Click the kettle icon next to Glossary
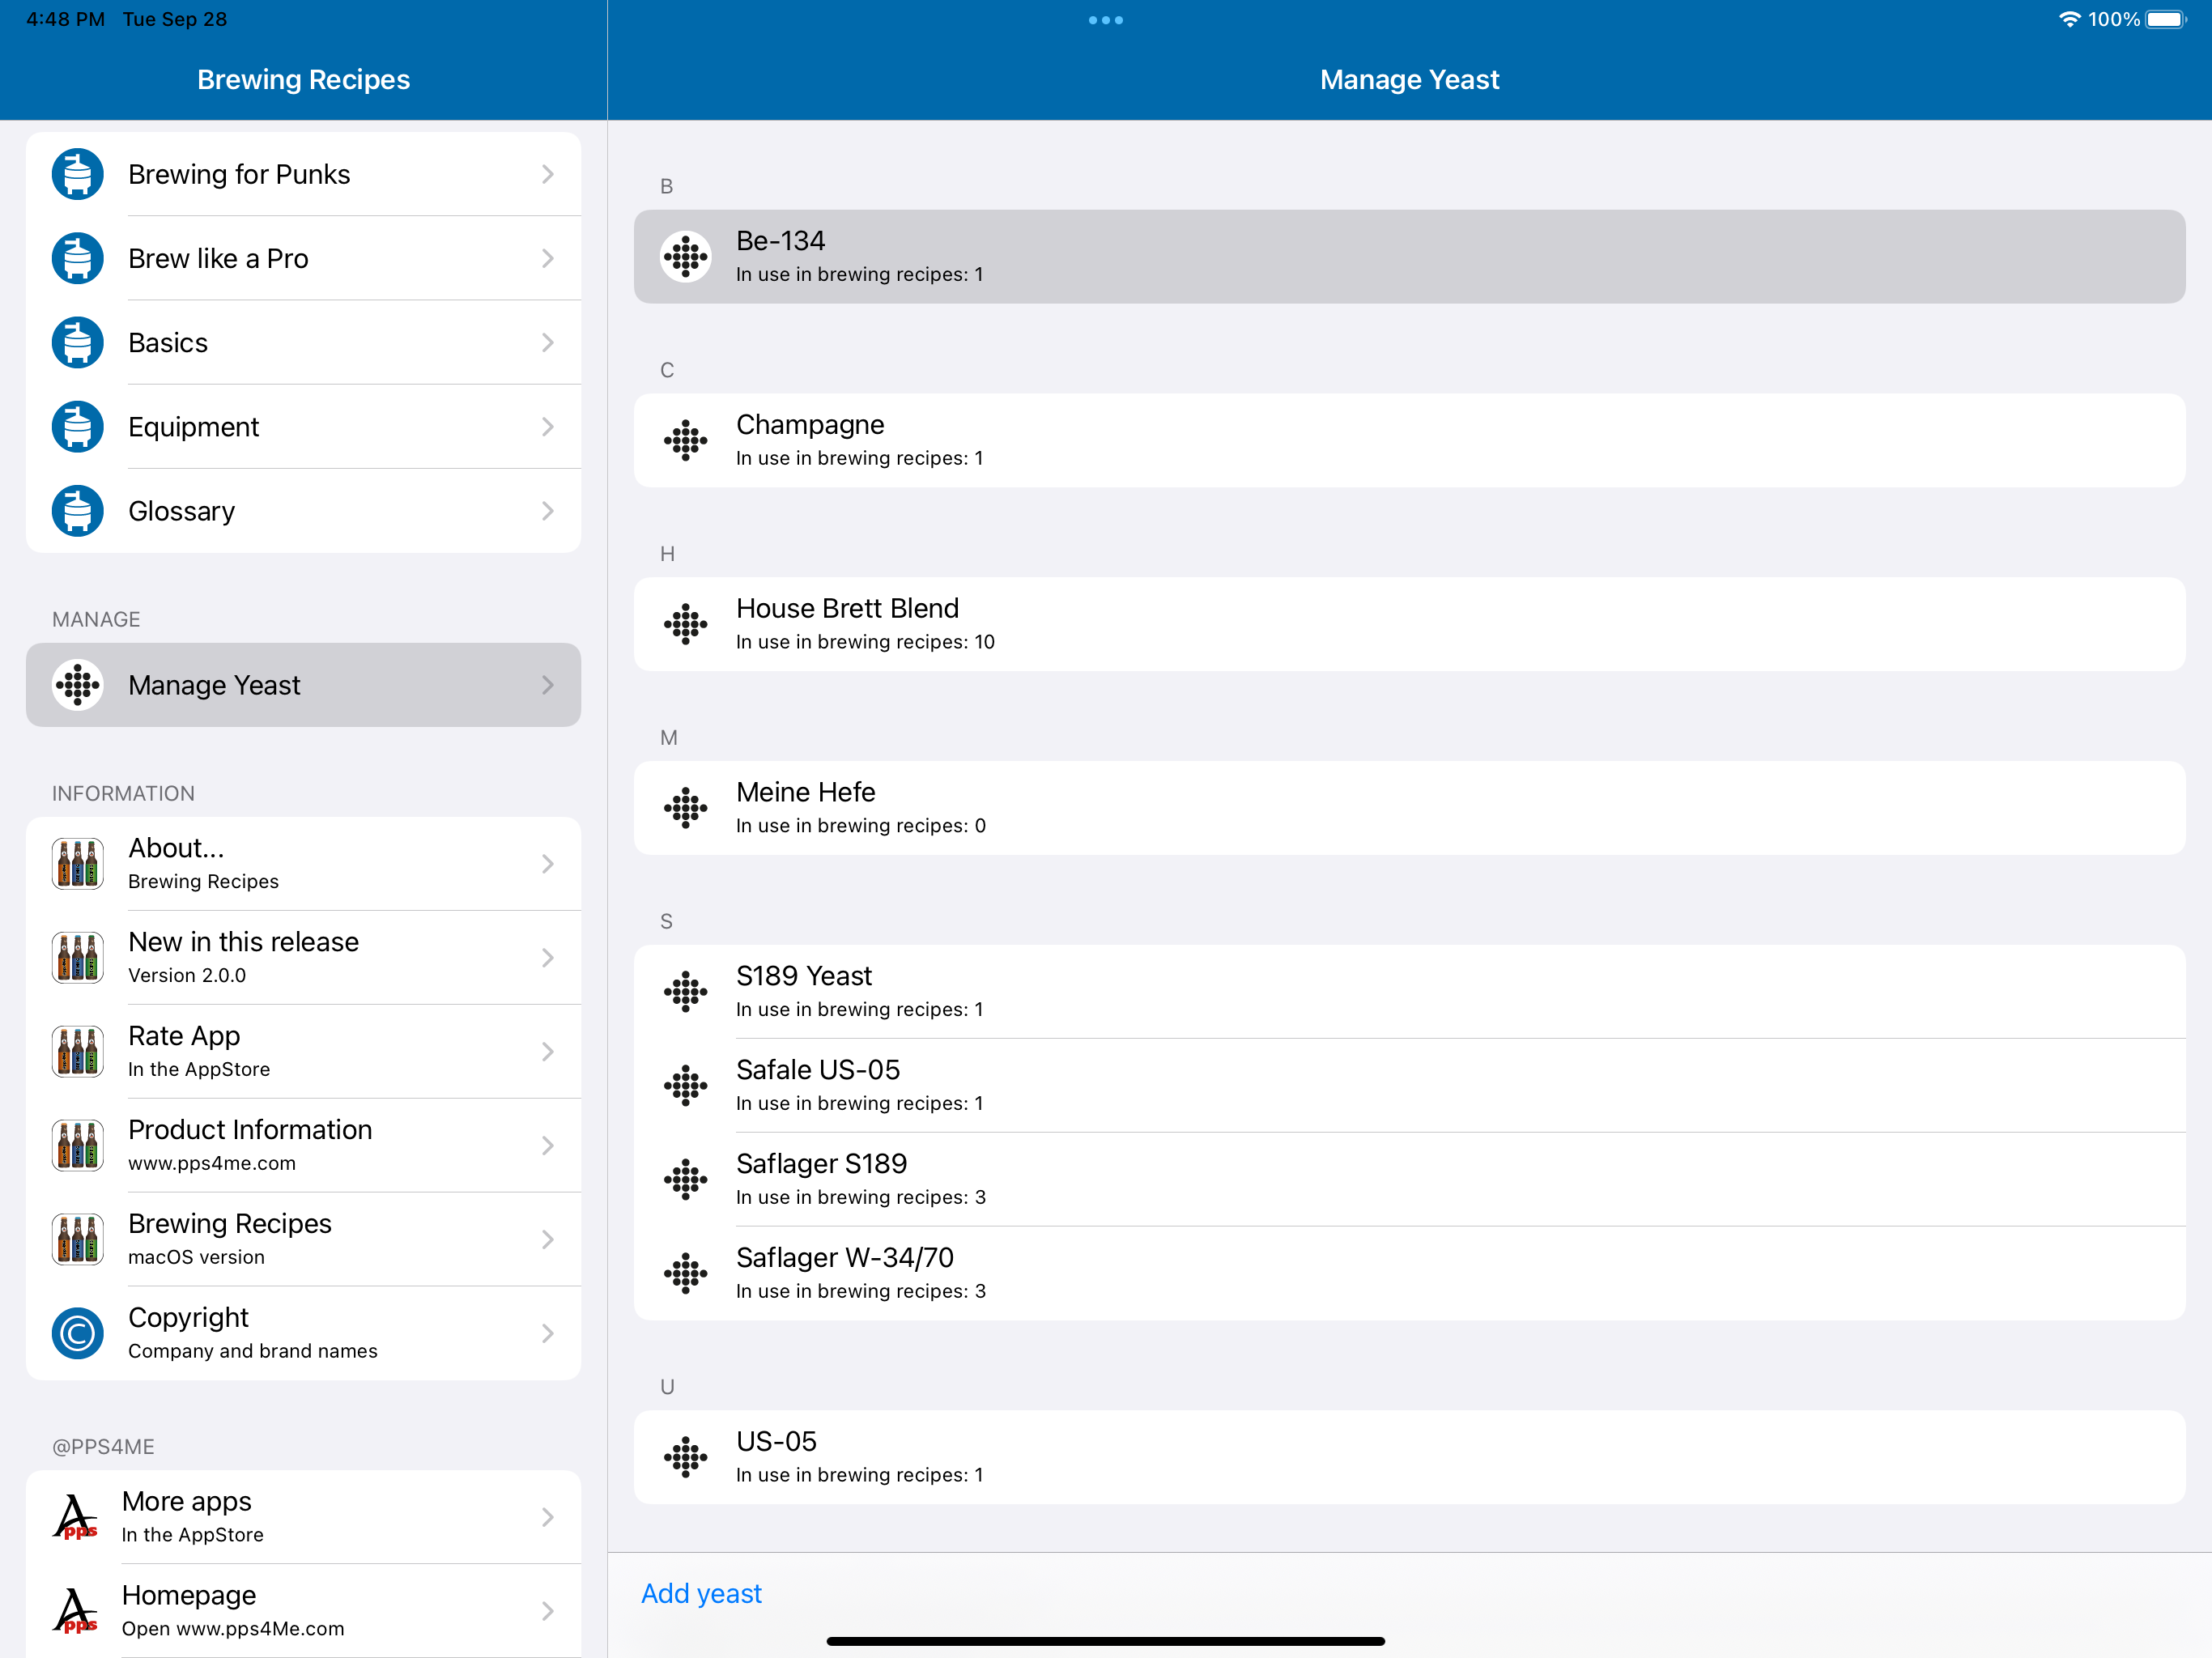2212x1658 pixels. point(77,511)
